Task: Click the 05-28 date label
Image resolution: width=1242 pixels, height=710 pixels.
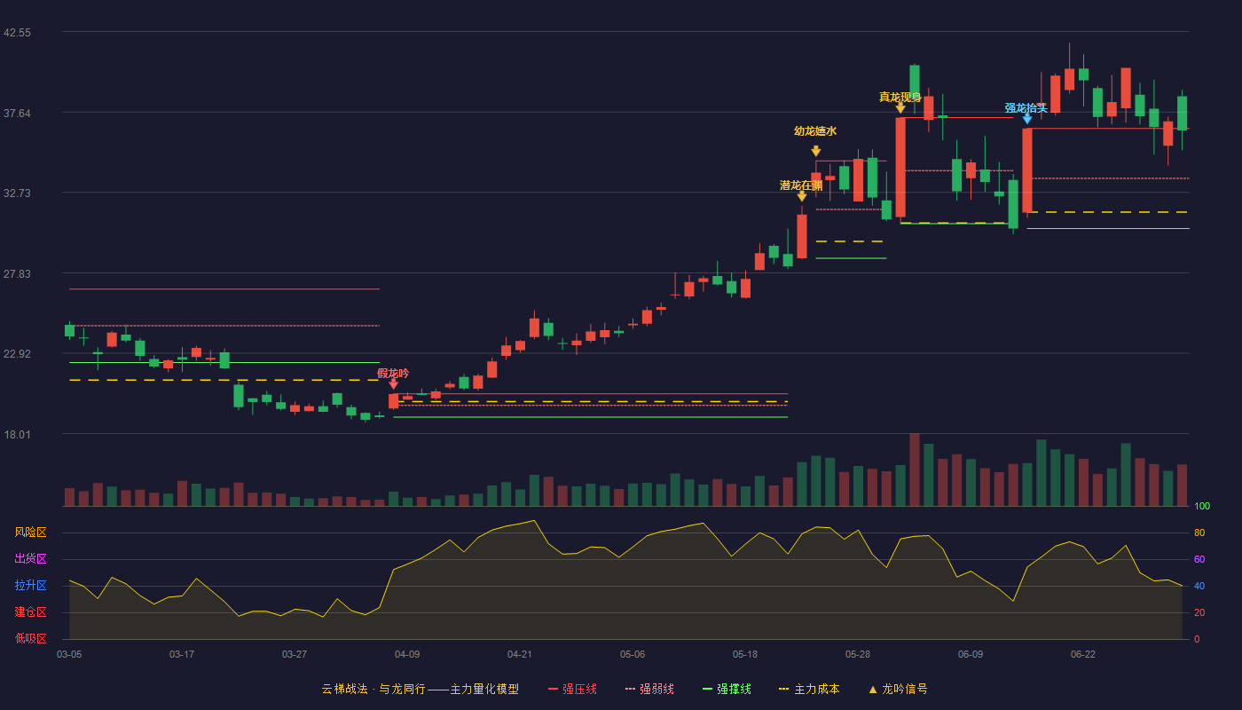Action: pyautogui.click(x=858, y=654)
